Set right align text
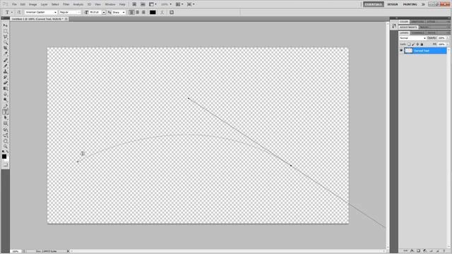This screenshot has height=254, width=452. (x=143, y=13)
